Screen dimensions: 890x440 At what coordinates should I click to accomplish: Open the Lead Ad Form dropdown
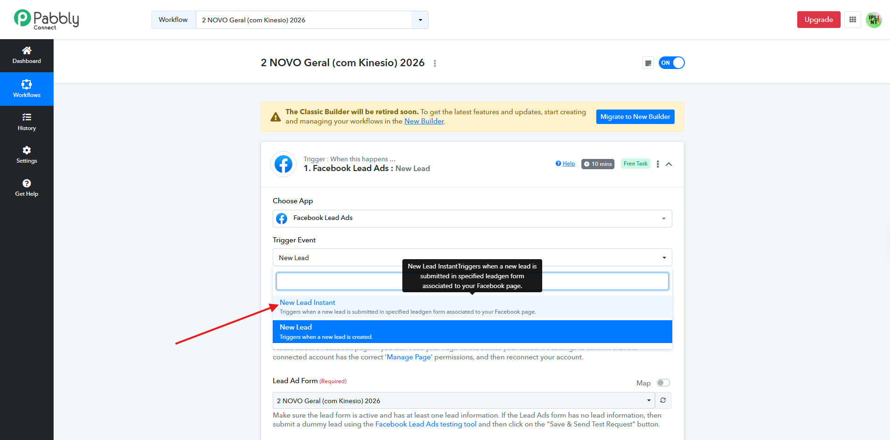(x=464, y=400)
